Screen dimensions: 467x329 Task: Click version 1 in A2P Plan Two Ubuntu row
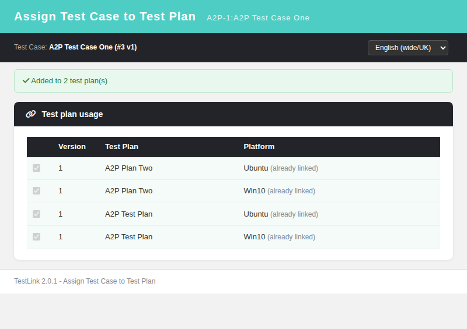tap(61, 168)
